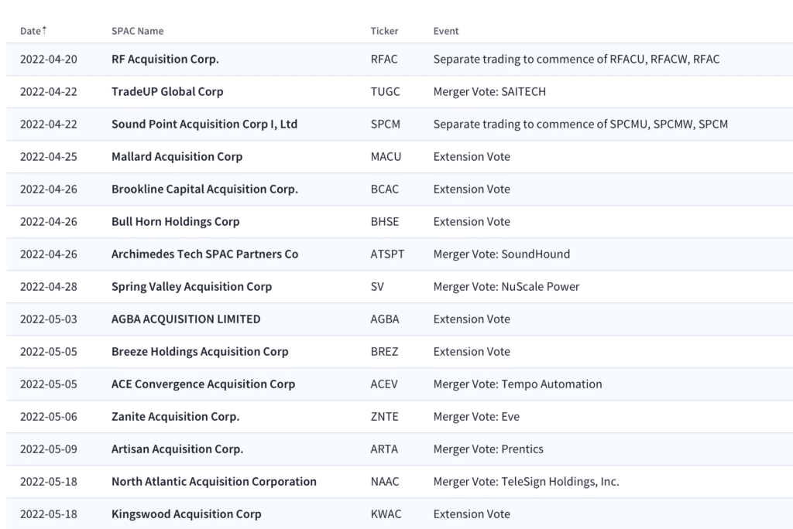Click date 2022-04-20
The height and width of the screenshot is (529, 793).
click(49, 59)
